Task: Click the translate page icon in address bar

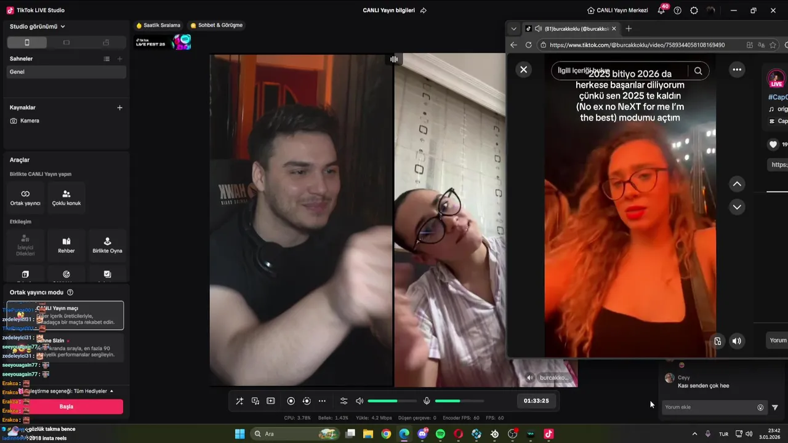Action: [x=762, y=45]
